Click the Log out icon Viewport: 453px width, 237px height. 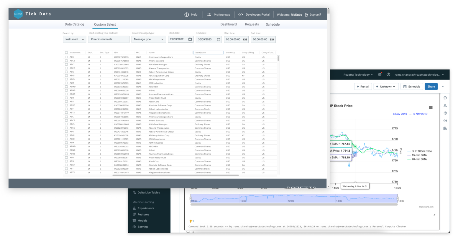306,14
